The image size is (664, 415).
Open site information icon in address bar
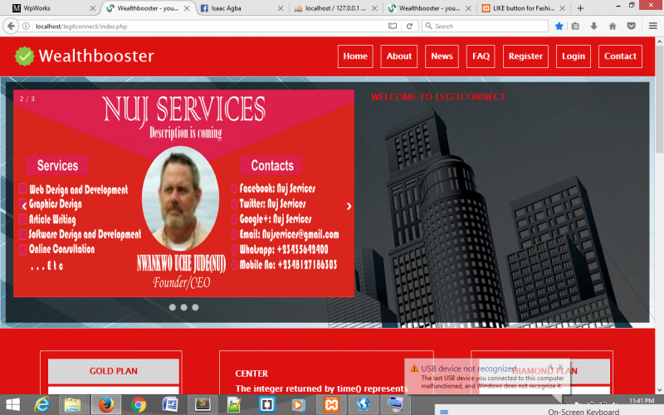(26, 27)
